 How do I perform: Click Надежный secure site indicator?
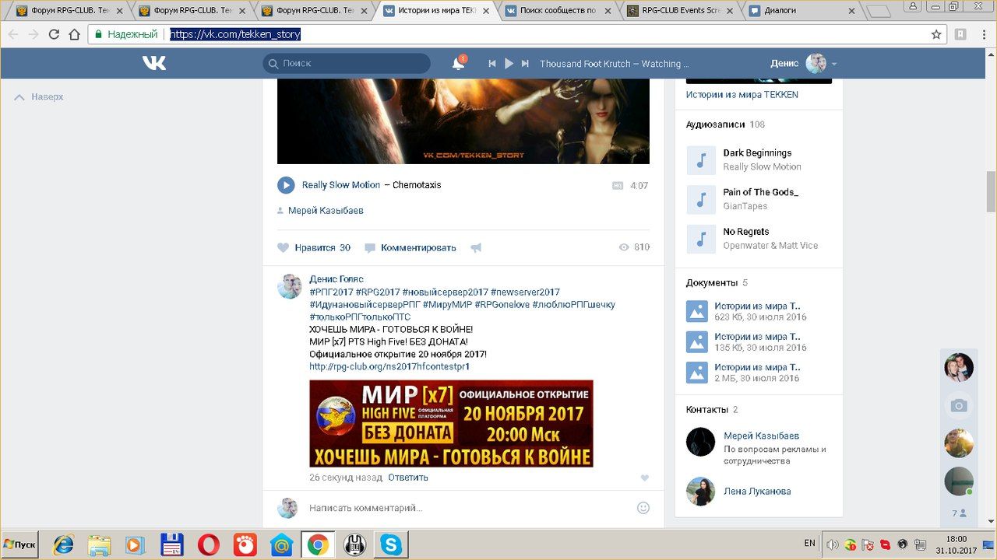[126, 34]
